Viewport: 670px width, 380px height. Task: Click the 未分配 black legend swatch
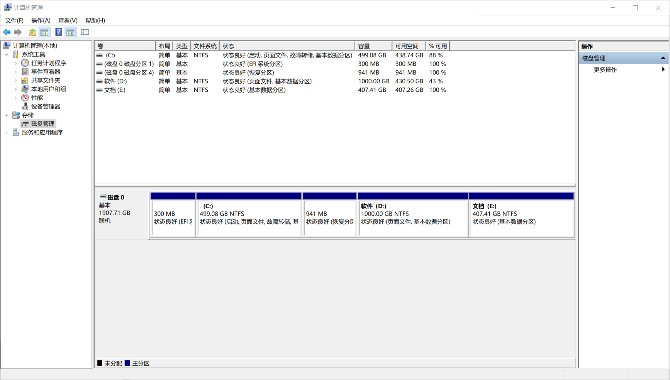click(x=100, y=363)
